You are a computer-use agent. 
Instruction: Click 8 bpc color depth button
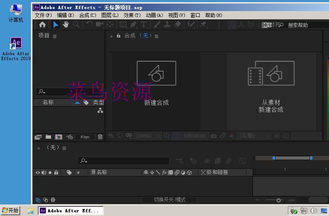pos(85,137)
